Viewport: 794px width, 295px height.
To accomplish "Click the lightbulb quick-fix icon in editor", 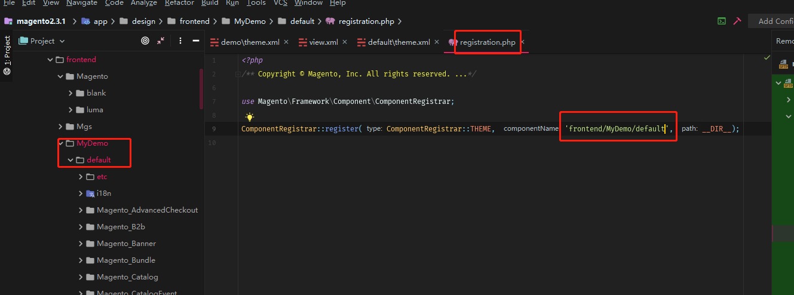I will [x=250, y=118].
